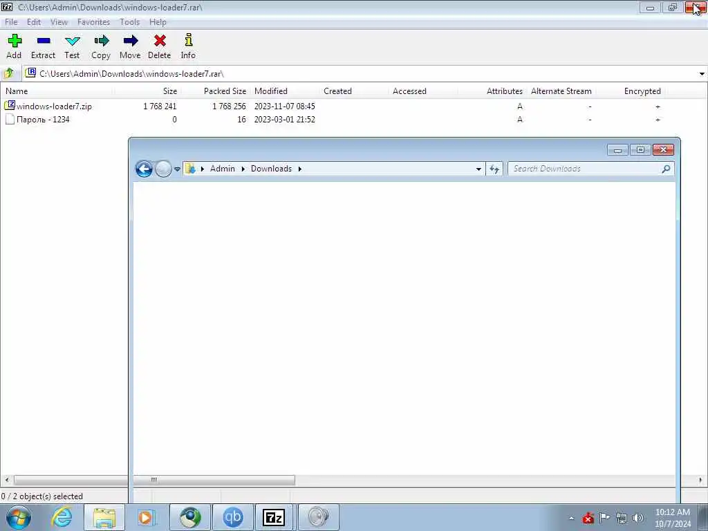The height and width of the screenshot is (531, 708).
Task: Expand the explorer address history dropdown
Action: (478, 169)
